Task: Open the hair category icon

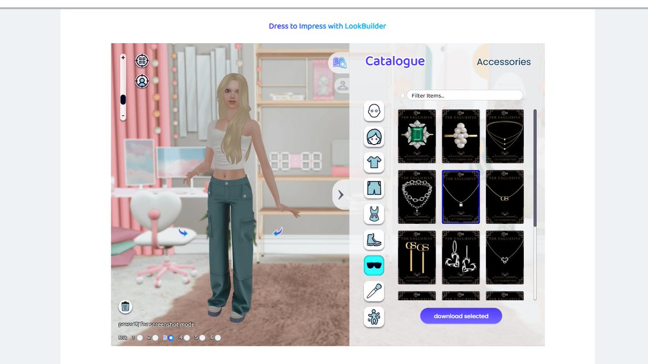Action: tap(374, 137)
